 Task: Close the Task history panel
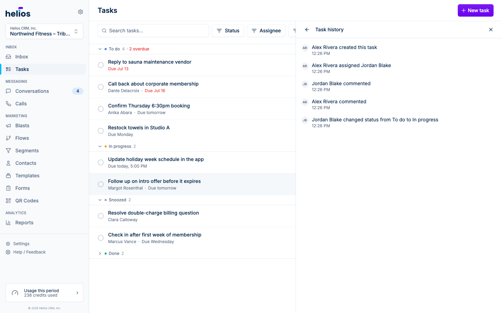tap(491, 30)
